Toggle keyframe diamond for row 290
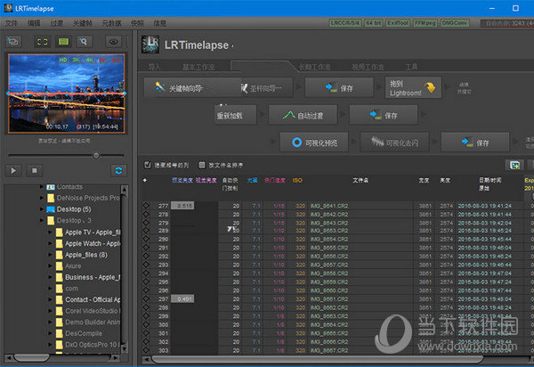The height and width of the screenshot is (367, 534). (146, 240)
